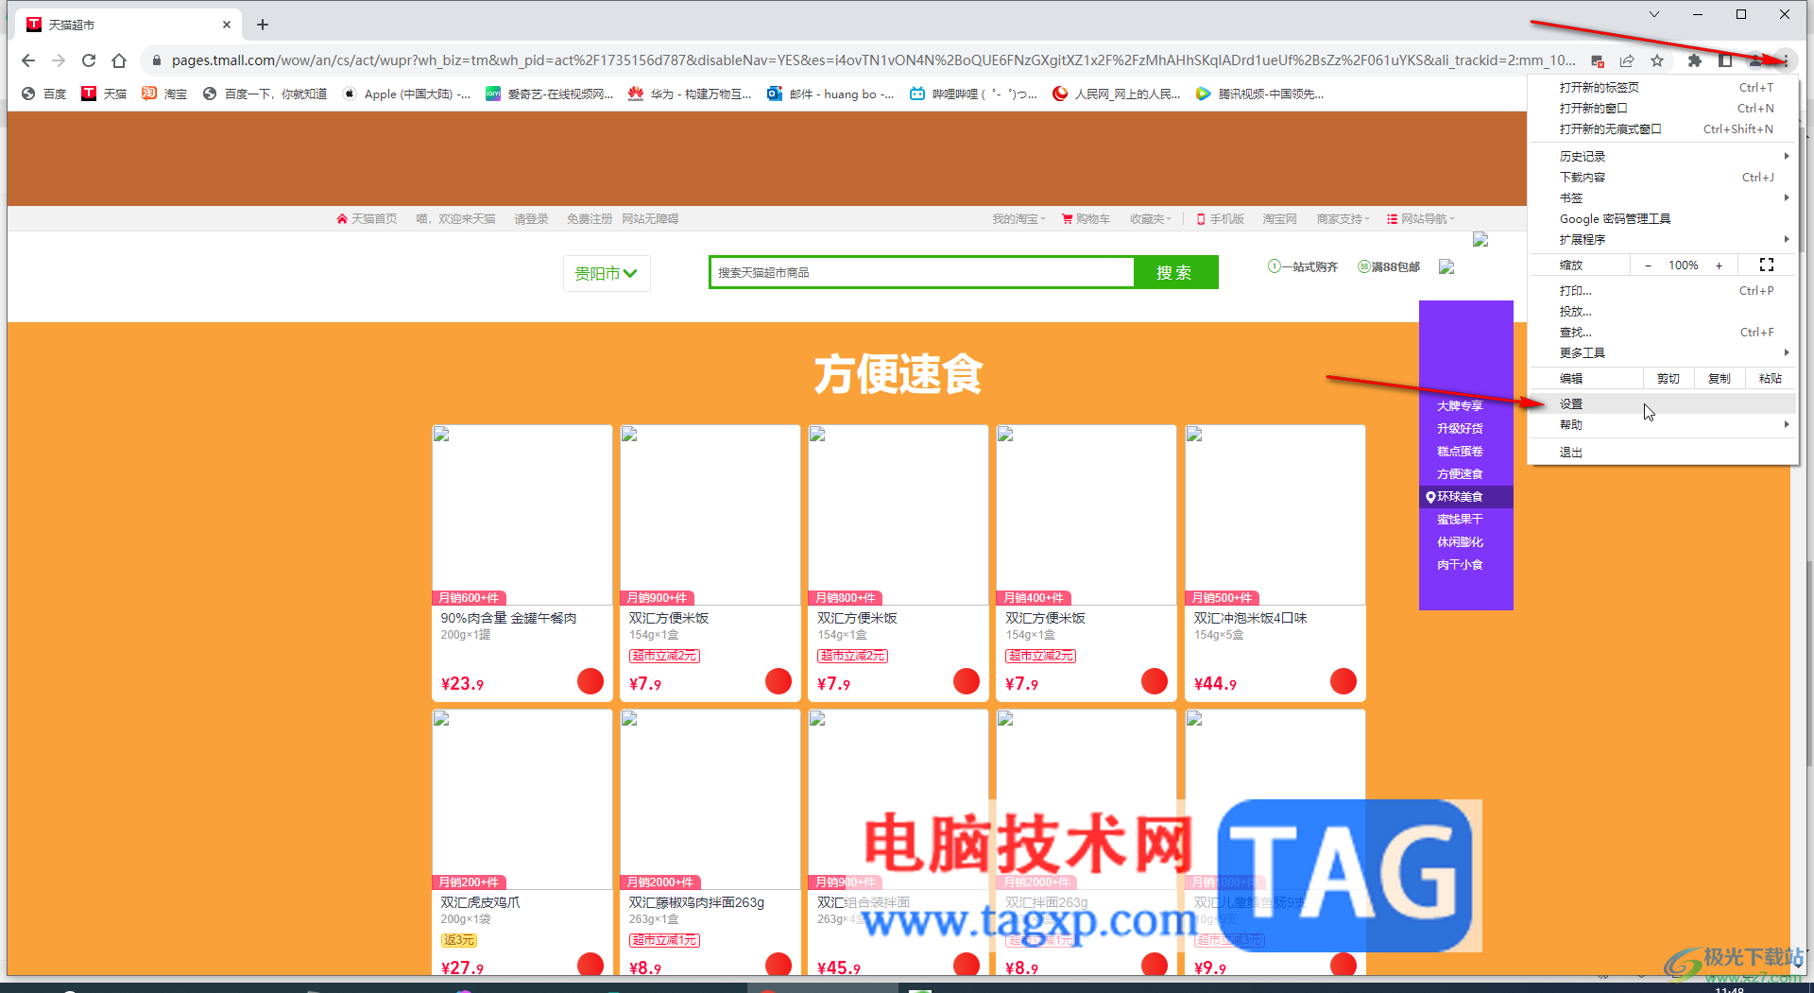
Task: Click the 免费注册 link
Action: coord(590,219)
